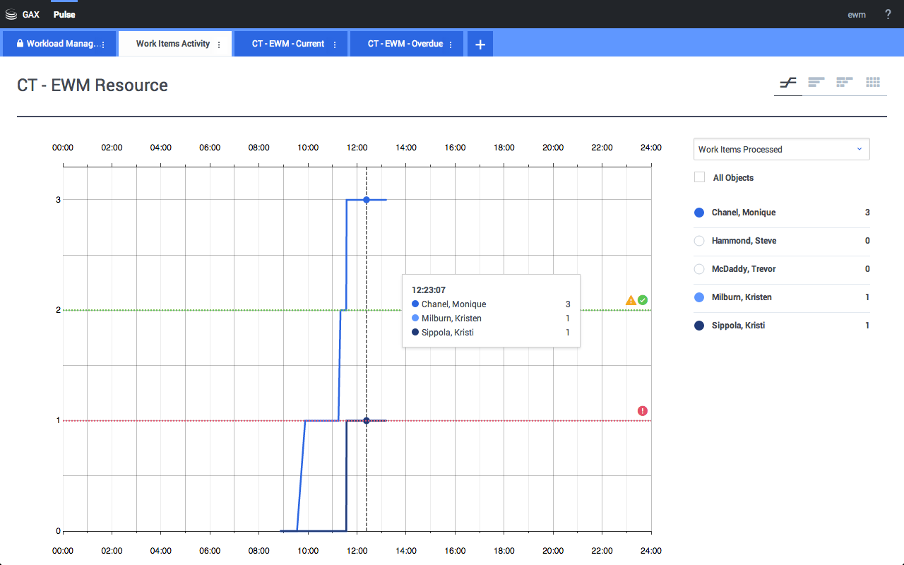The width and height of the screenshot is (904, 565).
Task: Click the red error alert icon
Action: point(642,411)
